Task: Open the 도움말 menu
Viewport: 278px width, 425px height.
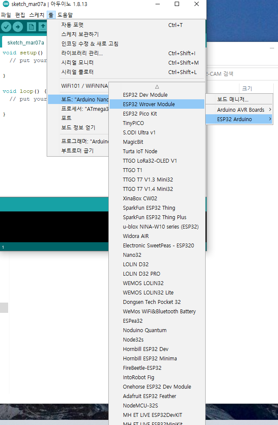Action: pos(65,15)
